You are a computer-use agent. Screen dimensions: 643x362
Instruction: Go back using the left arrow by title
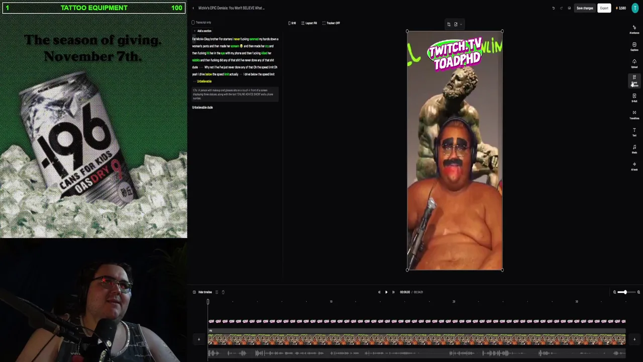pos(193,8)
